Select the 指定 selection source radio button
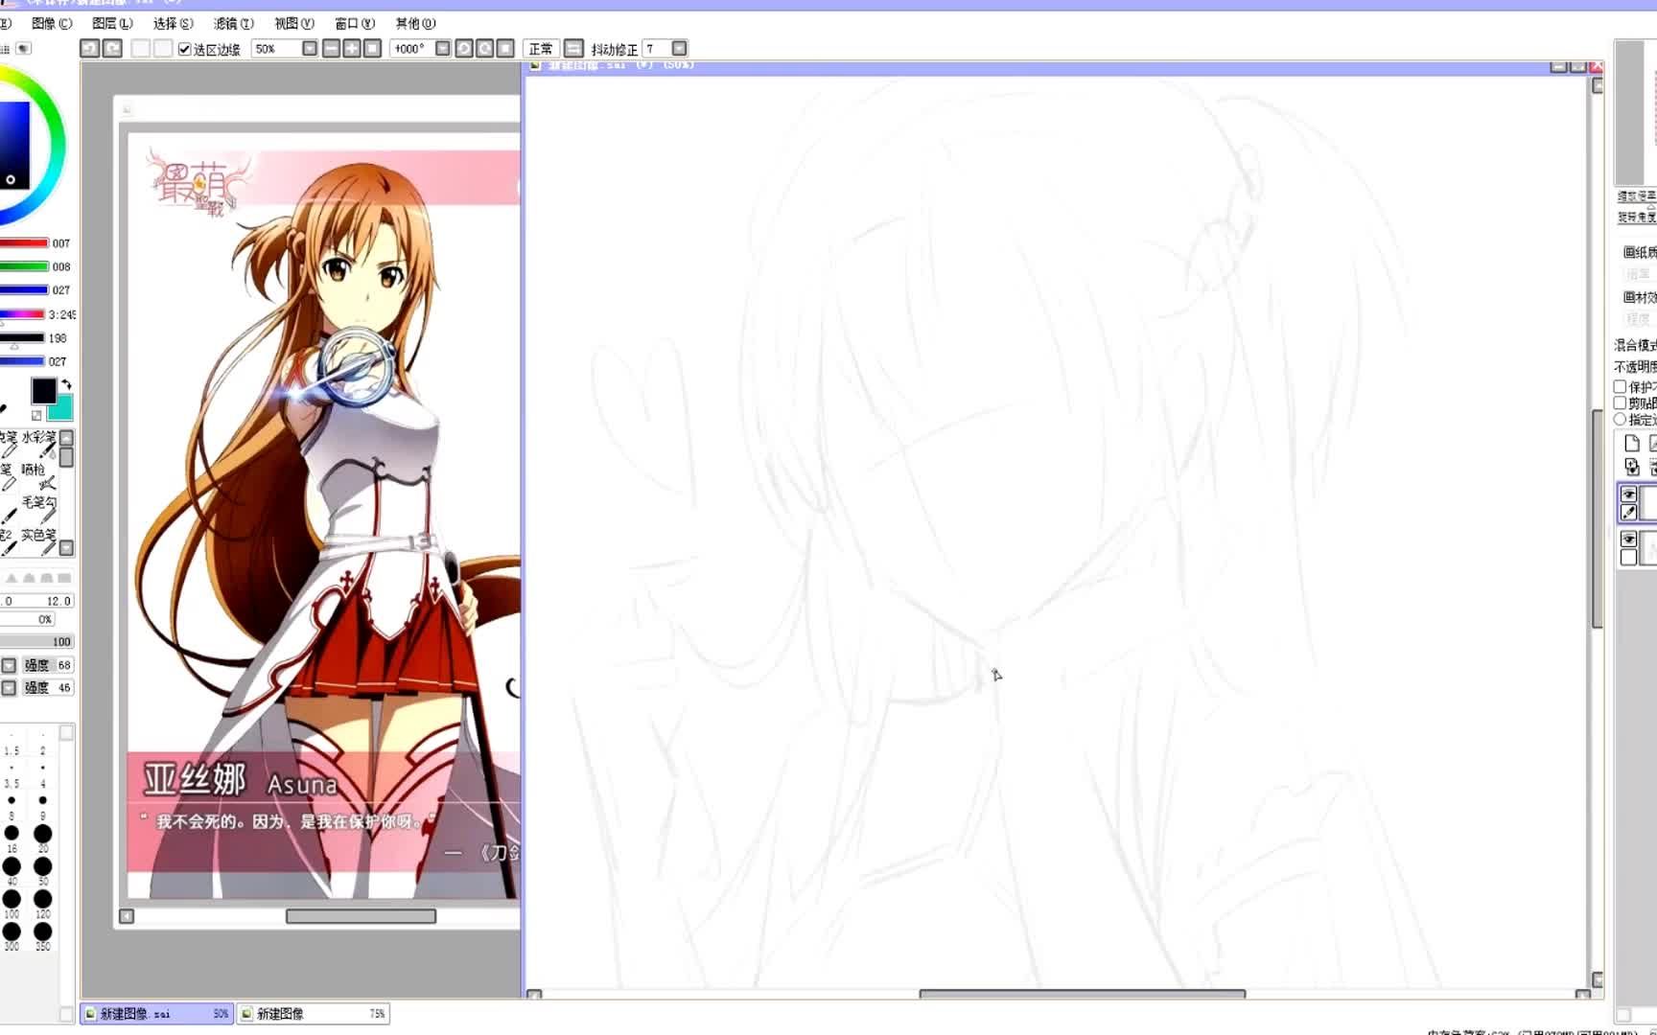The height and width of the screenshot is (1035, 1657). pos(1621,420)
